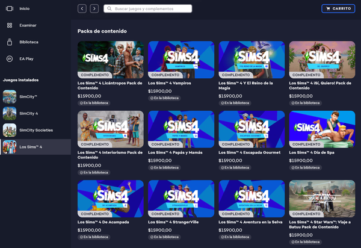The height and width of the screenshot is (248, 361).
Task: Click Juegos instalados section label
Action: click(20, 80)
